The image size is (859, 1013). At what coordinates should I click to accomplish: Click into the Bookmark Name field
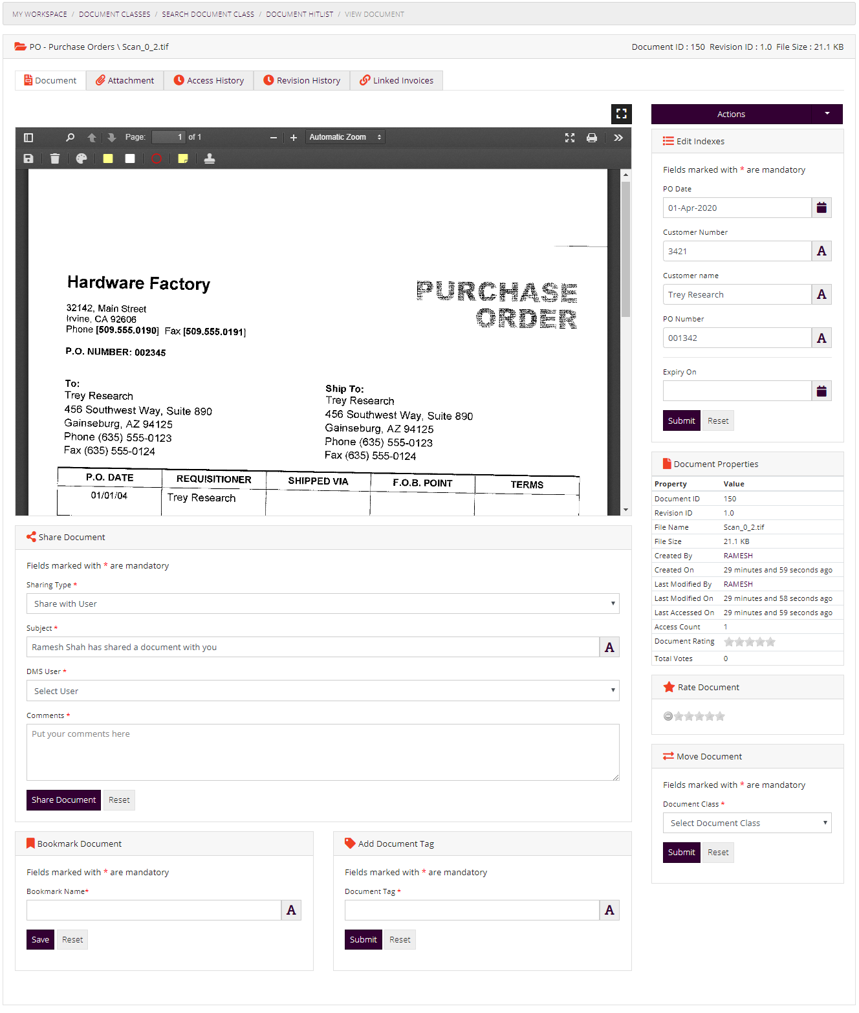[x=154, y=910]
